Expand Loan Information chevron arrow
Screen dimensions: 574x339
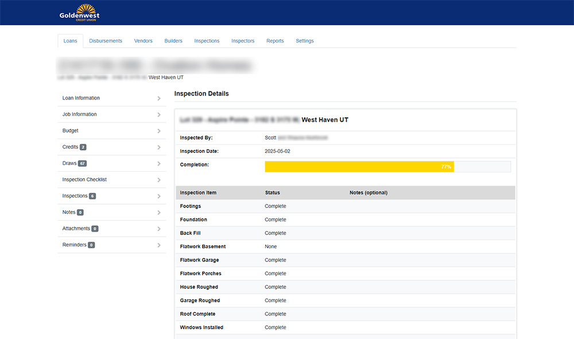[x=159, y=98]
